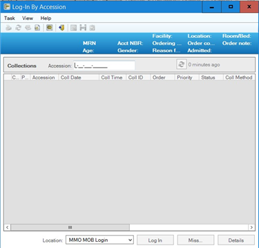Click the 'Ordering ...' label in banner
The height and width of the screenshot is (248, 259).
tap(167, 43)
